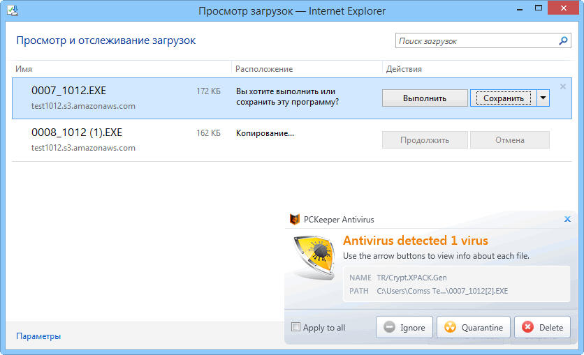Delete the detected virus file
584x355 pixels.
point(542,327)
